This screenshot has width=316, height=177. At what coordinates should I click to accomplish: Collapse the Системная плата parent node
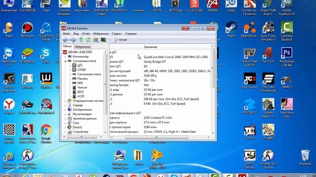tap(66, 61)
